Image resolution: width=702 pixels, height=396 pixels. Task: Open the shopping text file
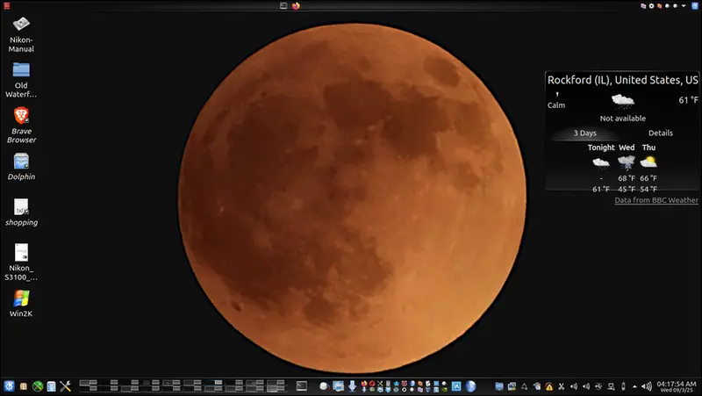(x=21, y=212)
